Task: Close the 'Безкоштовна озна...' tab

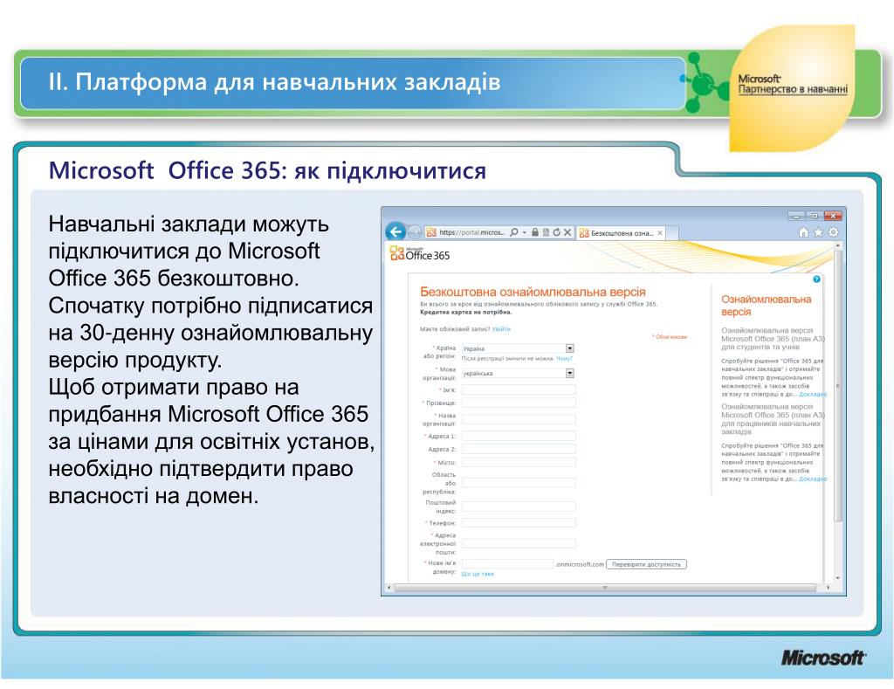Action: pos(660,232)
